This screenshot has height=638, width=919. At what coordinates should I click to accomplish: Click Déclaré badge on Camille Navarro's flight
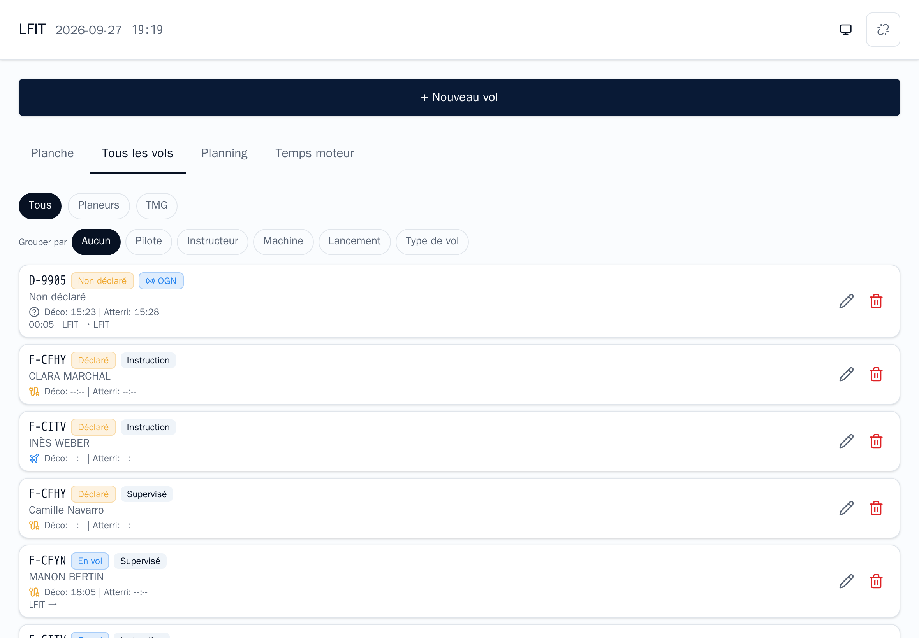93,494
